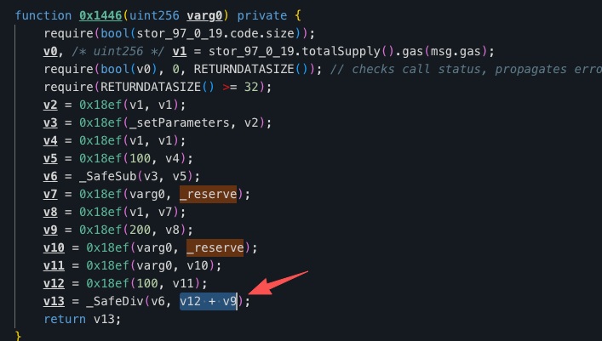This screenshot has width=602, height=341.
Task: Click the underlined v1 variable declaration
Action: coord(180,51)
